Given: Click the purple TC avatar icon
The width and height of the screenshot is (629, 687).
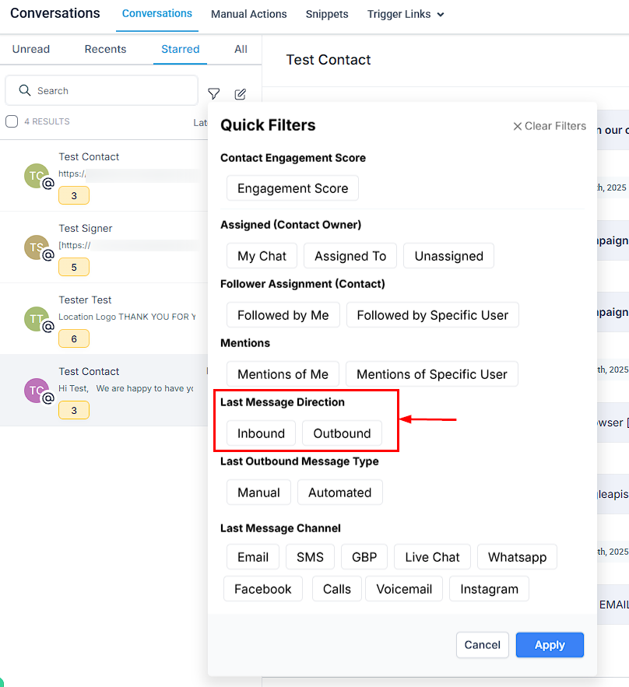Looking at the screenshot, I should coord(37,391).
